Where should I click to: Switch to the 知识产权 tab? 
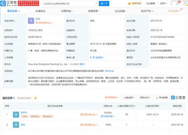147,11
